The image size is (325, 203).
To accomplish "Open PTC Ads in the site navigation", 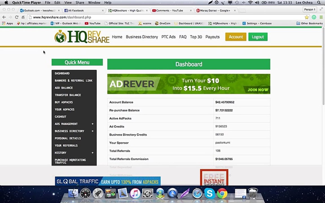I will [168, 37].
